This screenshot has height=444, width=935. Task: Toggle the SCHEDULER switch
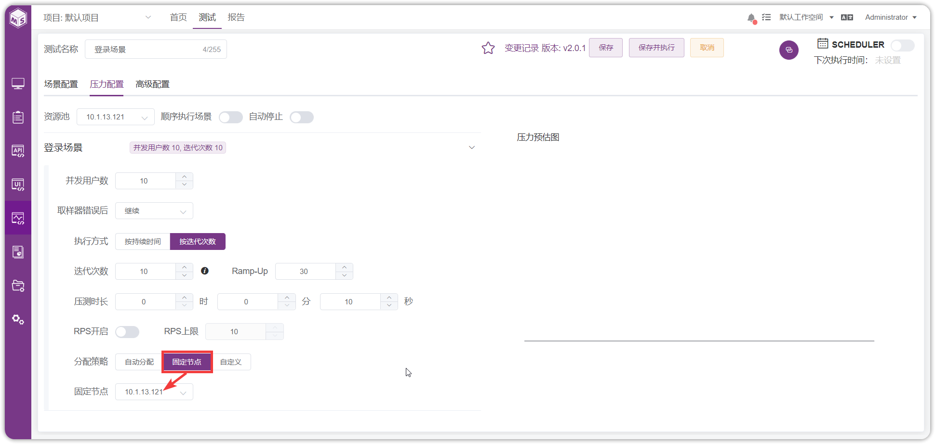902,45
